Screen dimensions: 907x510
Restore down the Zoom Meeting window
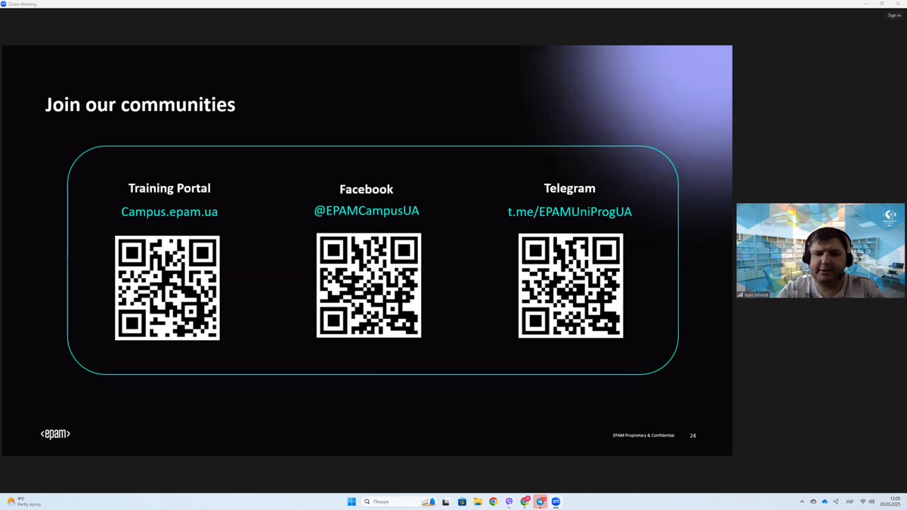pos(881,4)
